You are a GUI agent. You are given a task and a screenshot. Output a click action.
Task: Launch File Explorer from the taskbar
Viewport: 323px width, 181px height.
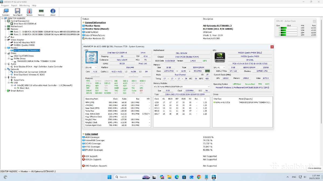click(x=170, y=177)
